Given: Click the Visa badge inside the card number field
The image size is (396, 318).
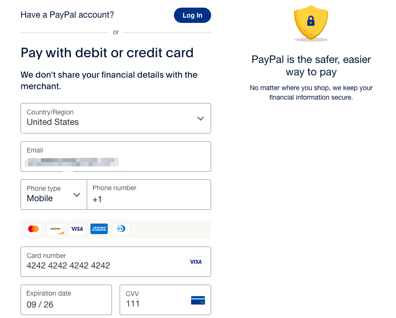Looking at the screenshot, I should 195,262.
